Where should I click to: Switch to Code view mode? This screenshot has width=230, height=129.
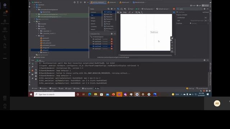pos(193,6)
